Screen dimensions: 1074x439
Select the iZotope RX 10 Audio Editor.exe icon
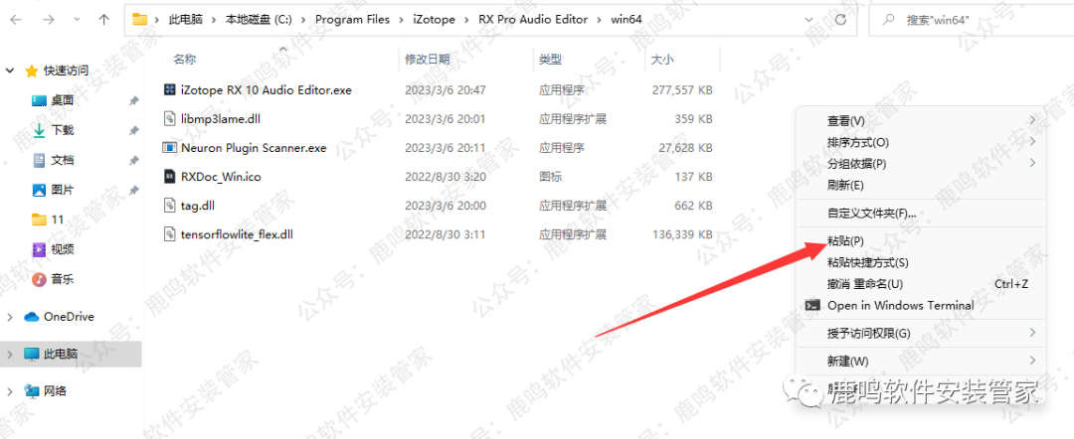tap(170, 89)
